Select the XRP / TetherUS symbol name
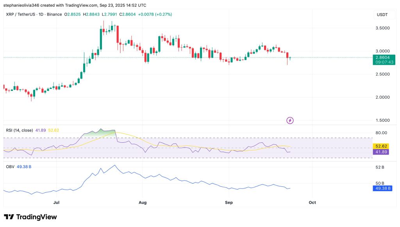This screenshot has width=400, height=227. (20, 14)
